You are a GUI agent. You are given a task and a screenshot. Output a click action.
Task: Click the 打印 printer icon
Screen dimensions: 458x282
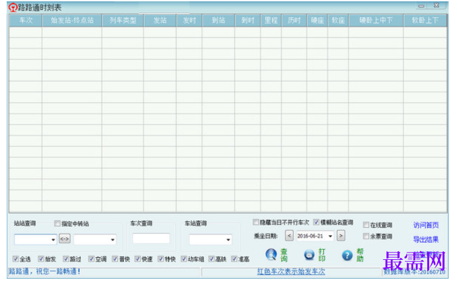pyautogui.click(x=309, y=255)
